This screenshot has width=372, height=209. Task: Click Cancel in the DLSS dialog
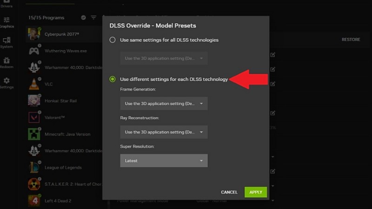[x=229, y=192]
